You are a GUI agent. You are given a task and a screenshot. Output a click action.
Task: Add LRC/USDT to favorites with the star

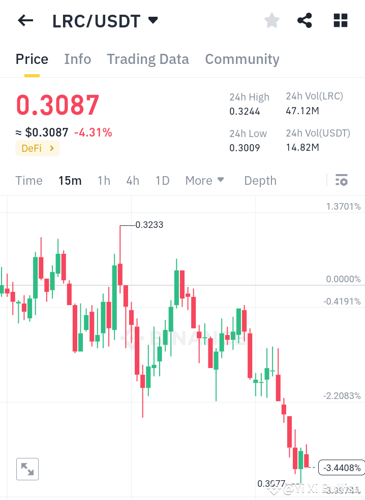coord(271,20)
